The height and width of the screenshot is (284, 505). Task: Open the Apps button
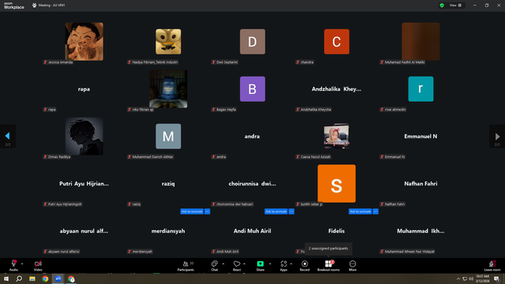pos(283,266)
